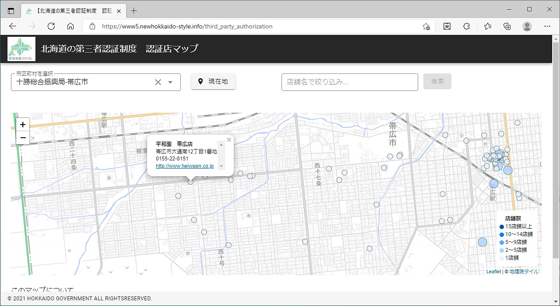The image size is (560, 306).
Task: Zoom in on the map
Action: pos(23,125)
